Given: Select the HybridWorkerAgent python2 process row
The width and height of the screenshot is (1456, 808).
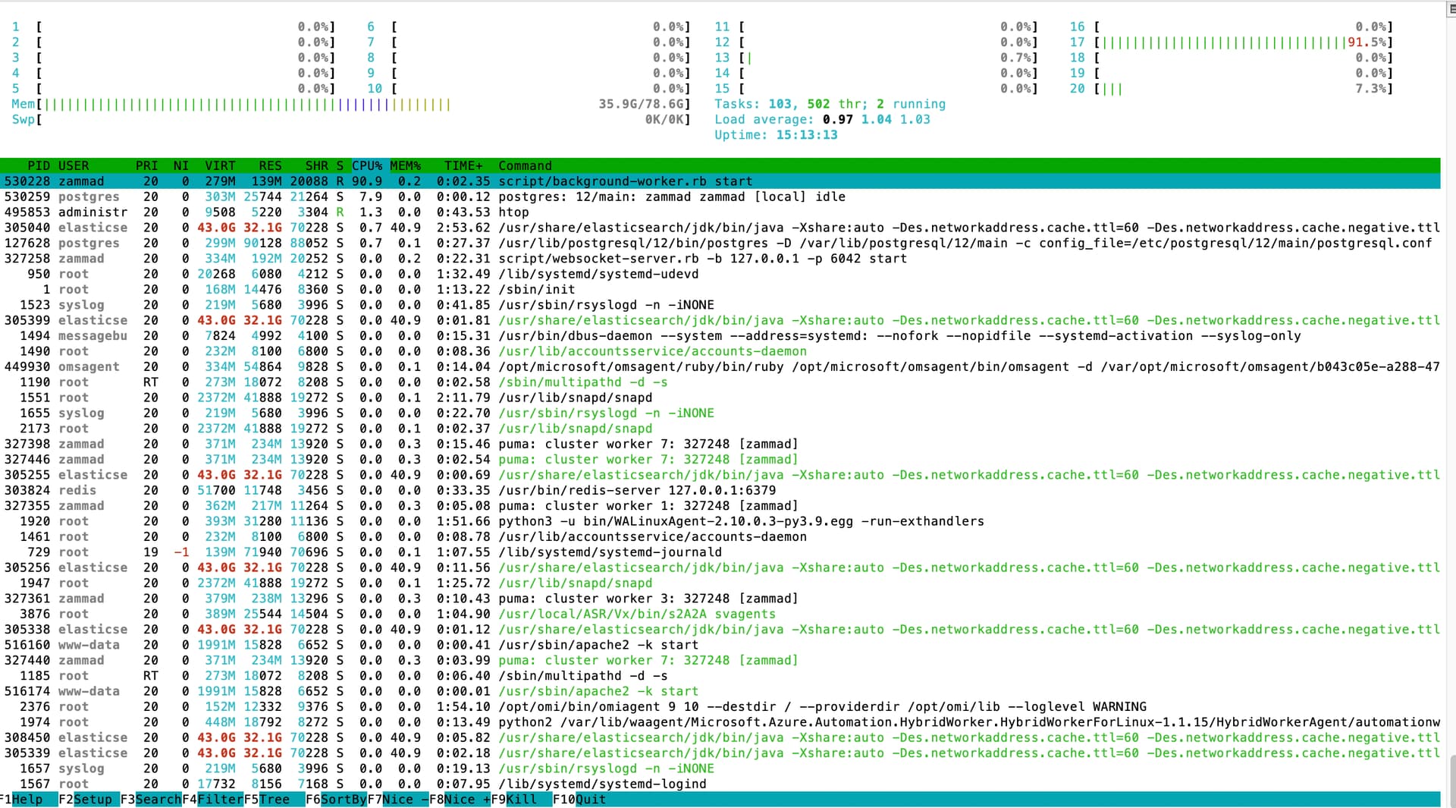Looking at the screenshot, I should pos(720,722).
